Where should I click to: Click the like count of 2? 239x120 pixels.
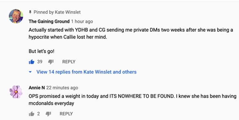click(39, 114)
